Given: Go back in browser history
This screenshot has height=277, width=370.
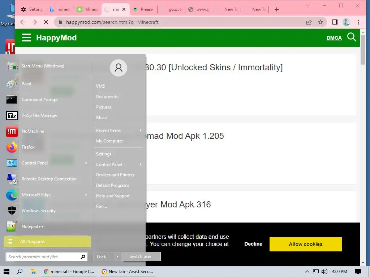Looking at the screenshot, I should pyautogui.click(x=23, y=22).
